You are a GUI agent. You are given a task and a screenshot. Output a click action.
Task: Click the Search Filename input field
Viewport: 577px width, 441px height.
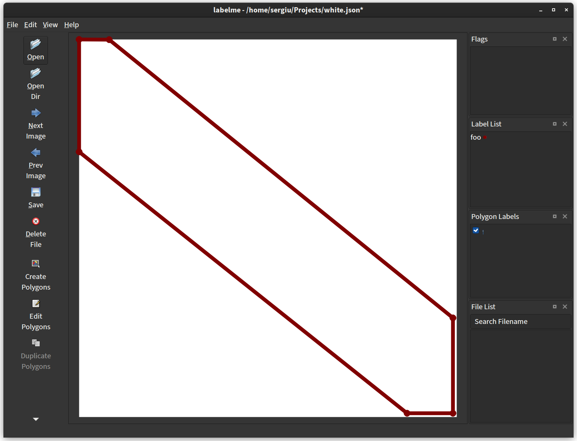(x=520, y=321)
